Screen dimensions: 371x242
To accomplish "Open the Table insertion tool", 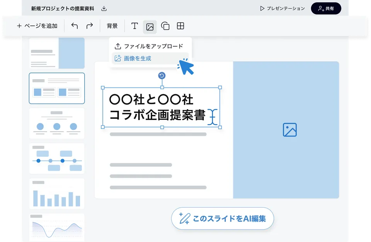I will (x=180, y=26).
